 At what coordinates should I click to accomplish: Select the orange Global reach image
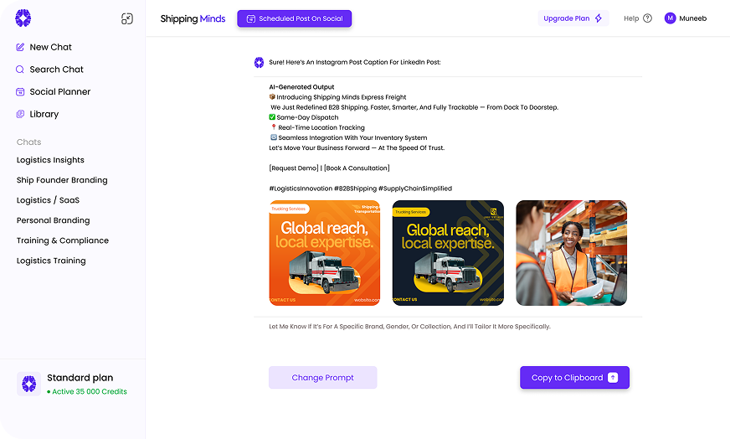tap(325, 253)
